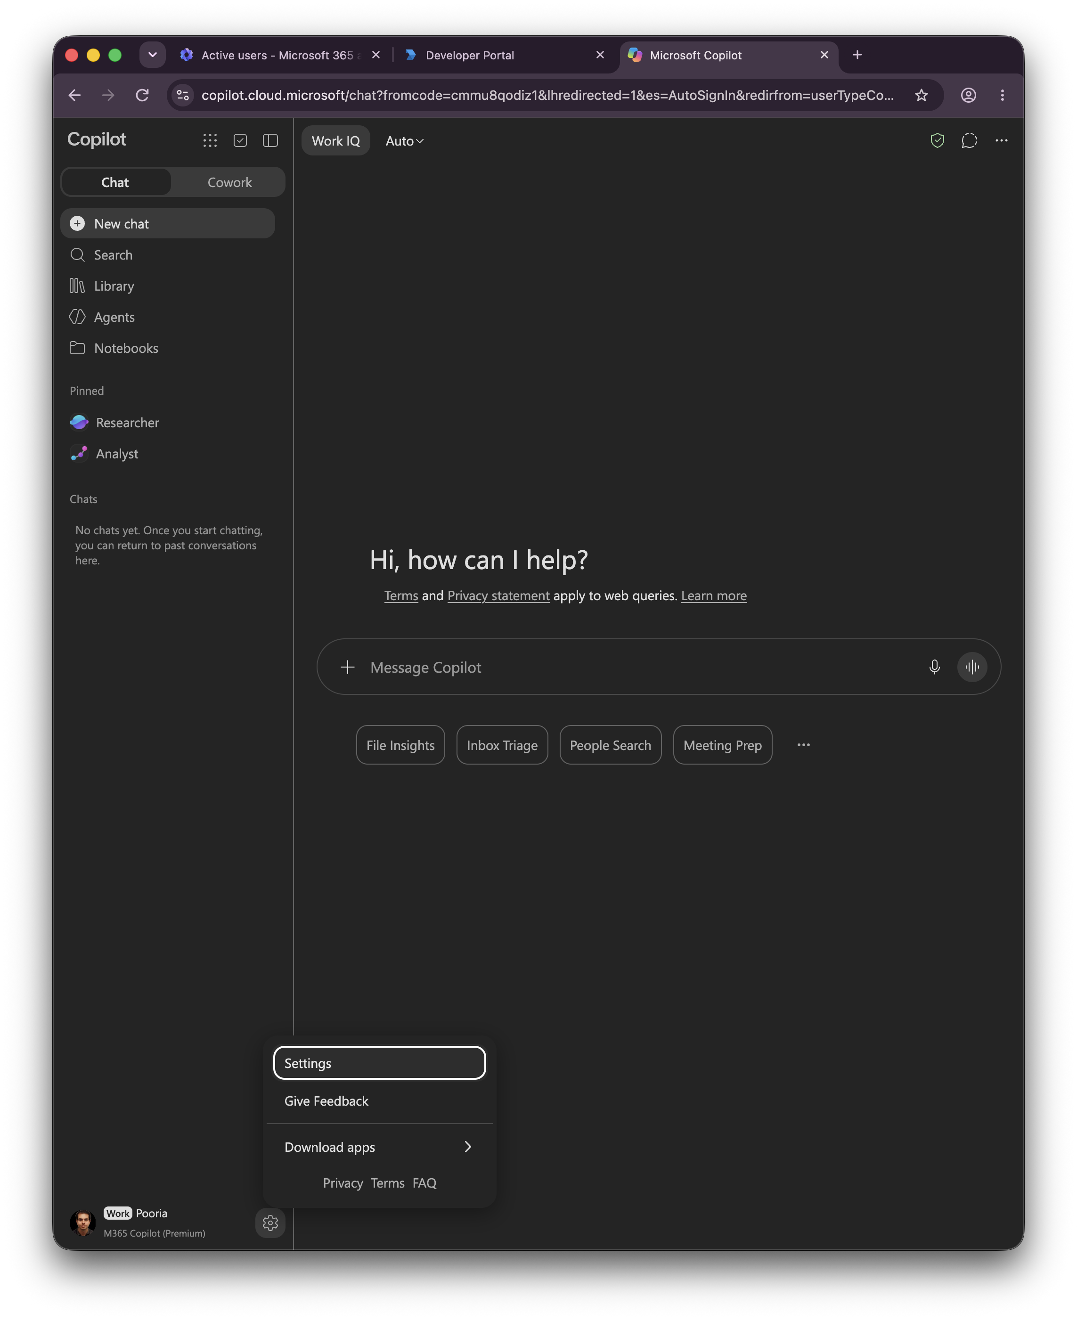The width and height of the screenshot is (1077, 1320).
Task: Click the Learn more link
Action: (713, 595)
